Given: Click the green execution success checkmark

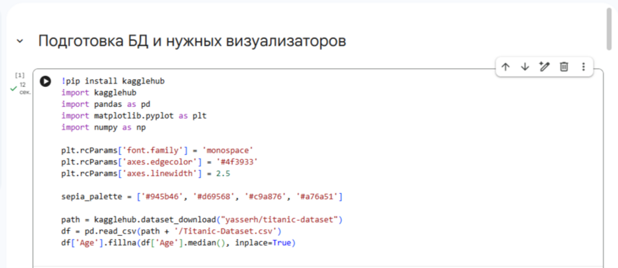Looking at the screenshot, I should point(14,89).
